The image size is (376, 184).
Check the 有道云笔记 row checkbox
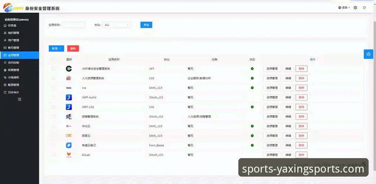(x=53, y=145)
